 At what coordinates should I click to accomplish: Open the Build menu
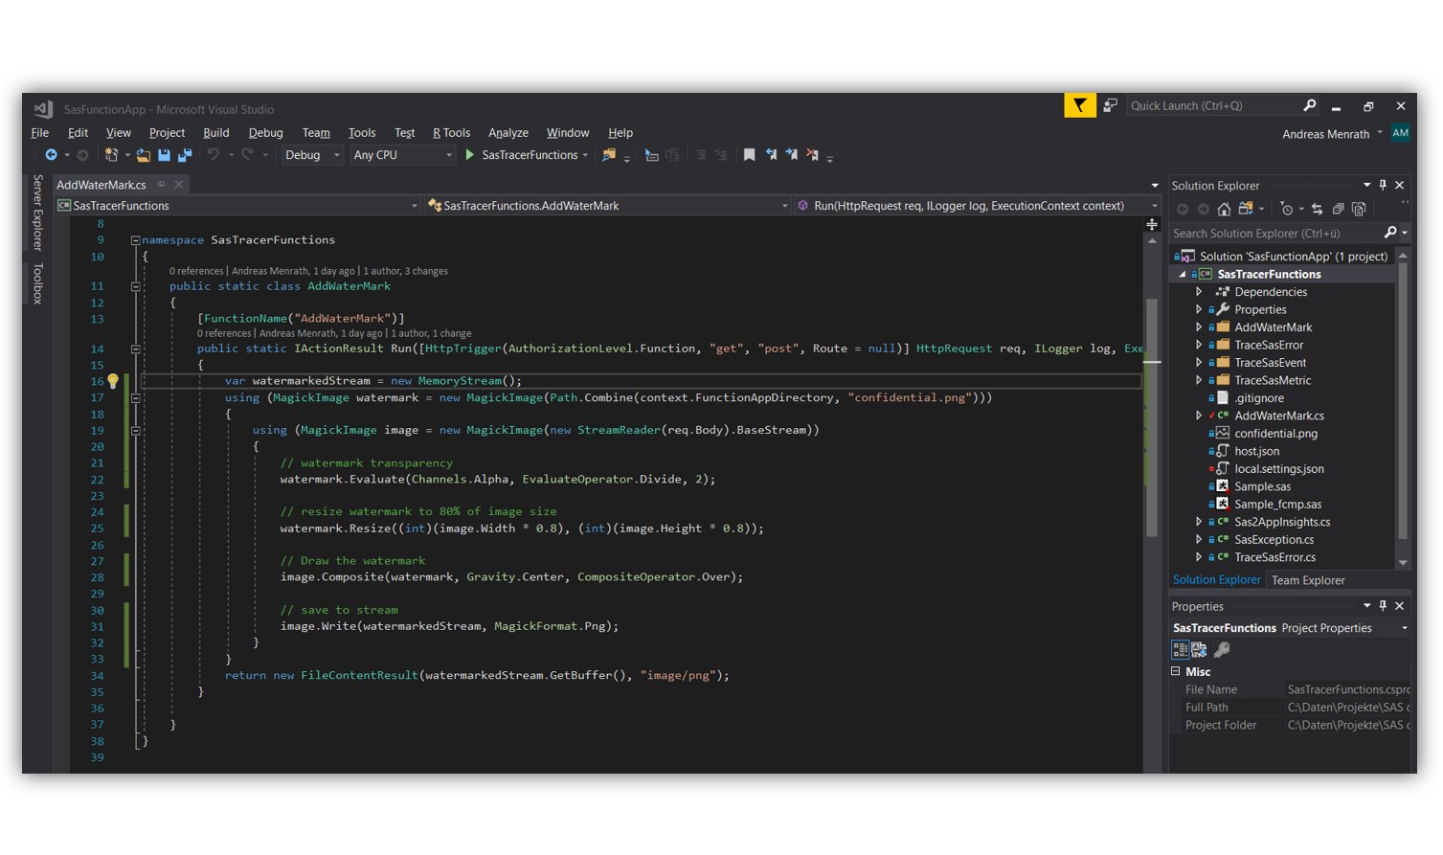(216, 133)
